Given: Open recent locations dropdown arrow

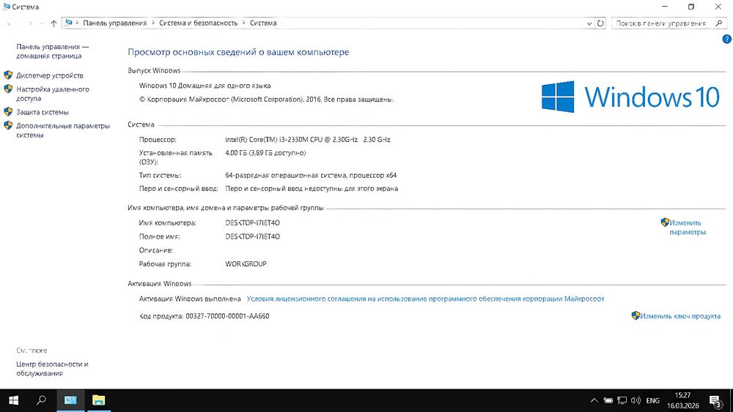Looking at the screenshot, I should click(x=42, y=23).
